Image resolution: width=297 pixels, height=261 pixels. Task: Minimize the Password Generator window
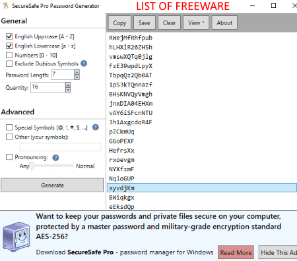pyautogui.click(x=253, y=6)
